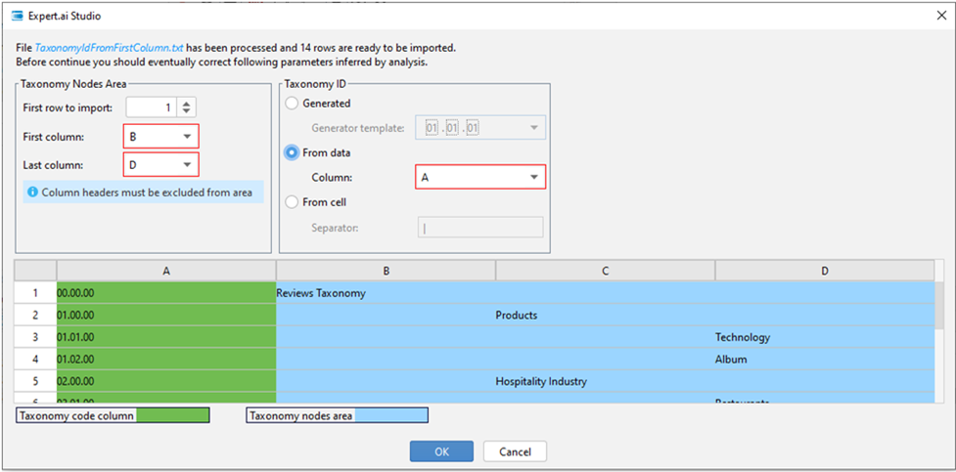Image resolution: width=956 pixels, height=472 pixels.
Task: Click the blue info icon about column headers
Action: click(x=32, y=193)
